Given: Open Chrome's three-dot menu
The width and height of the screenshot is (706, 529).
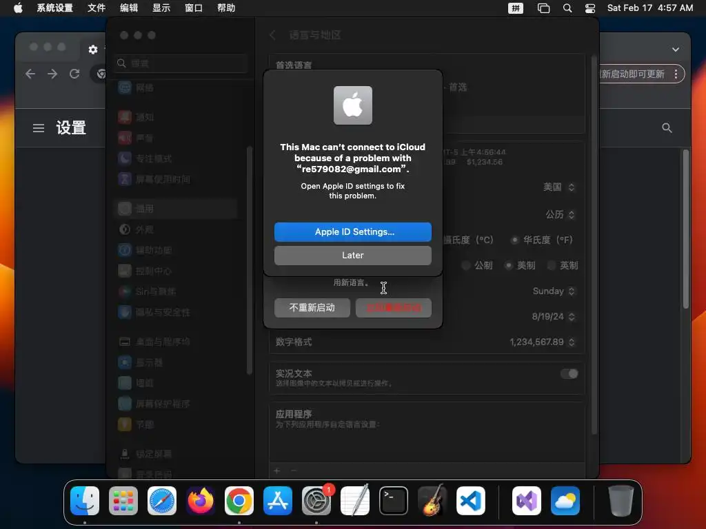Looking at the screenshot, I should pyautogui.click(x=676, y=74).
